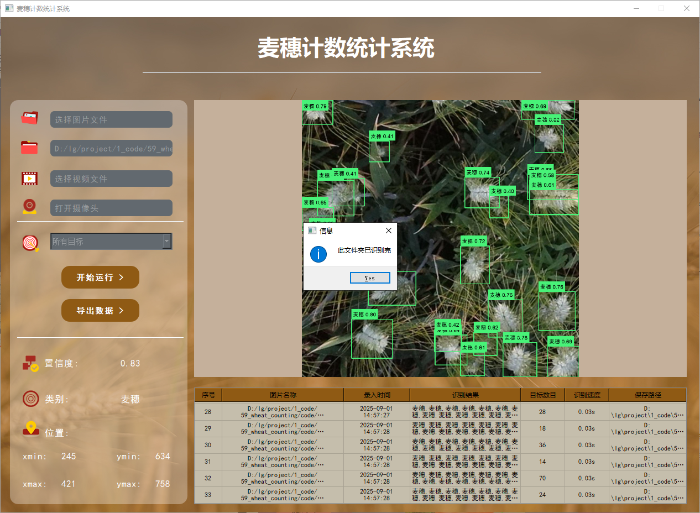
Task: Click the app icon in main title bar
Action: click(9, 8)
